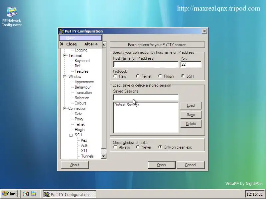Click the Start button on taskbar
The height and width of the screenshot is (199, 266).
coord(10,194)
